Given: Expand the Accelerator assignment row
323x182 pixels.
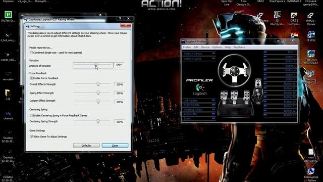Looking at the screenshot, I should pyautogui.click(x=199, y=114).
